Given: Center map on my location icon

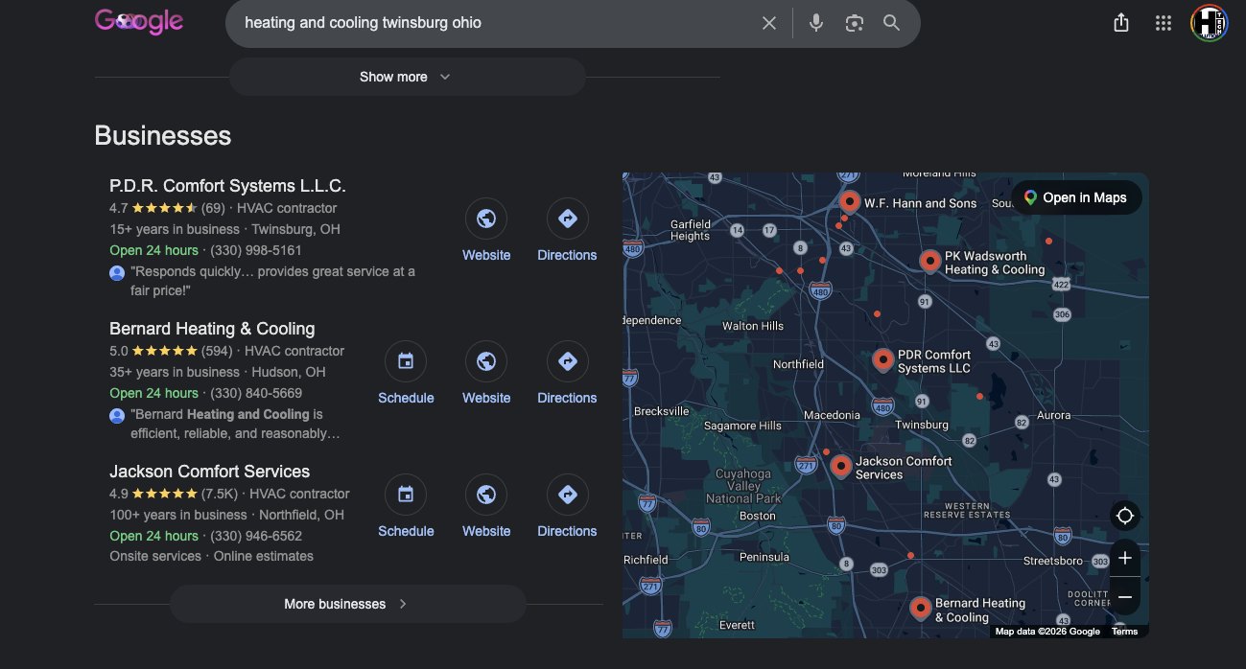Looking at the screenshot, I should coord(1125,516).
